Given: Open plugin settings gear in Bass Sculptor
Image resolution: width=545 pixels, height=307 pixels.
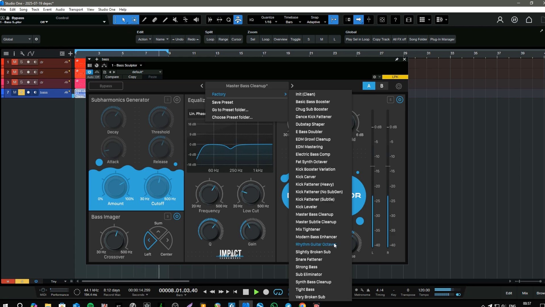Looking at the screenshot, I should click(399, 86).
